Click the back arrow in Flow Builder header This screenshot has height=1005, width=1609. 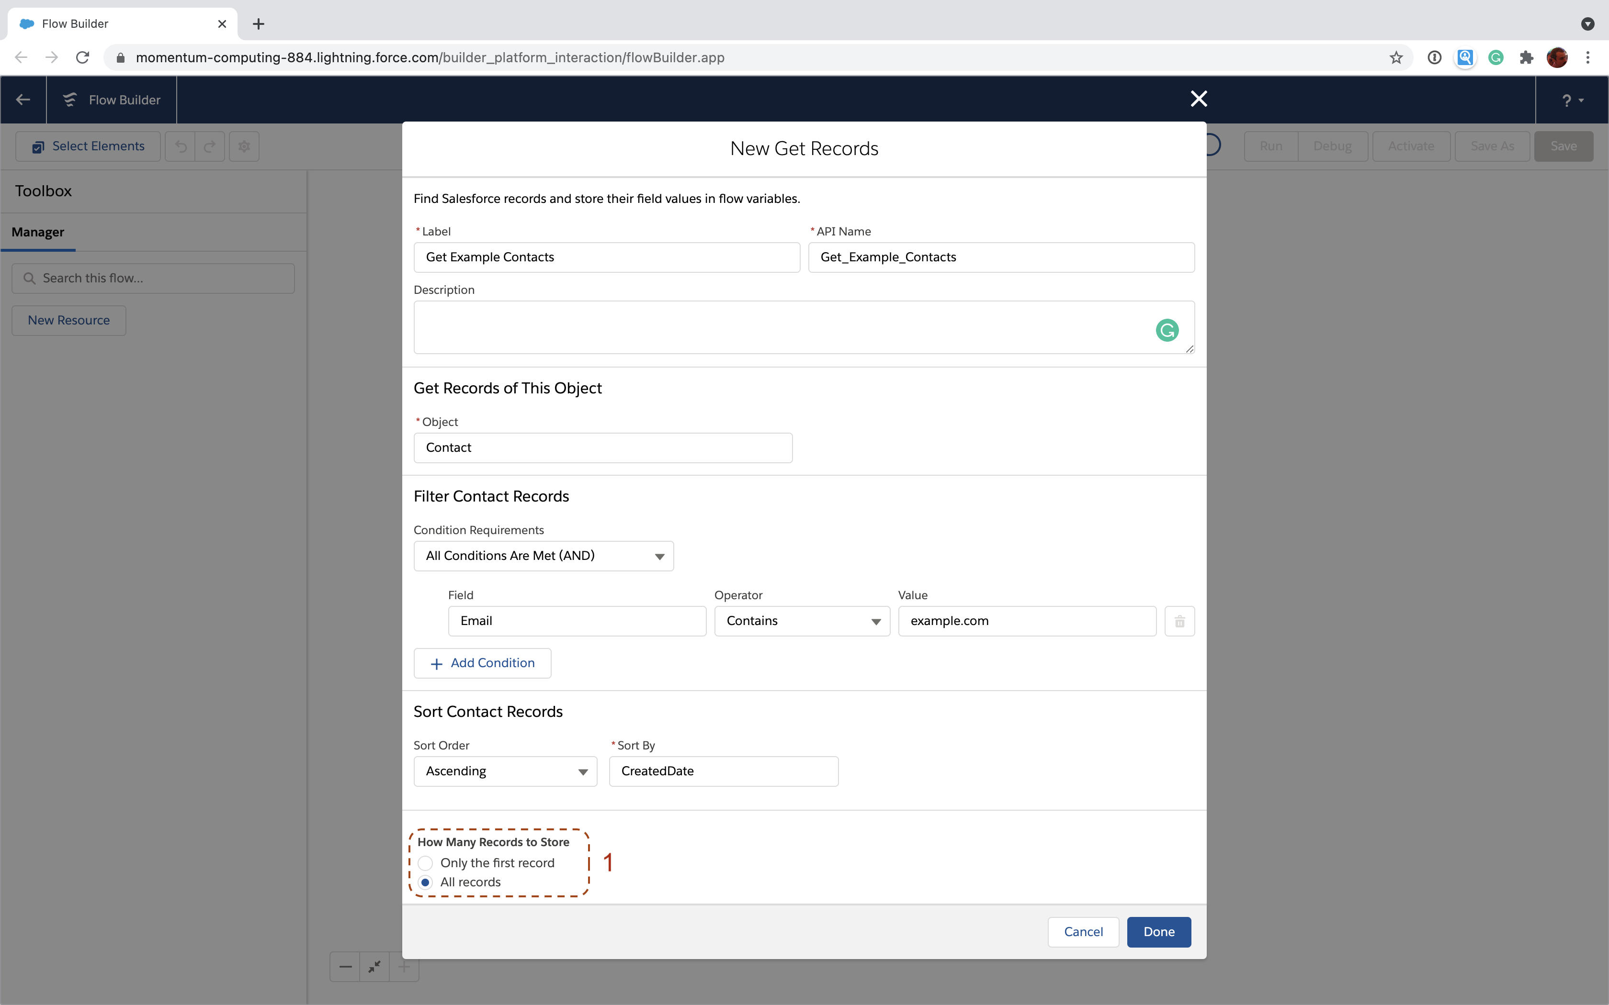23,100
